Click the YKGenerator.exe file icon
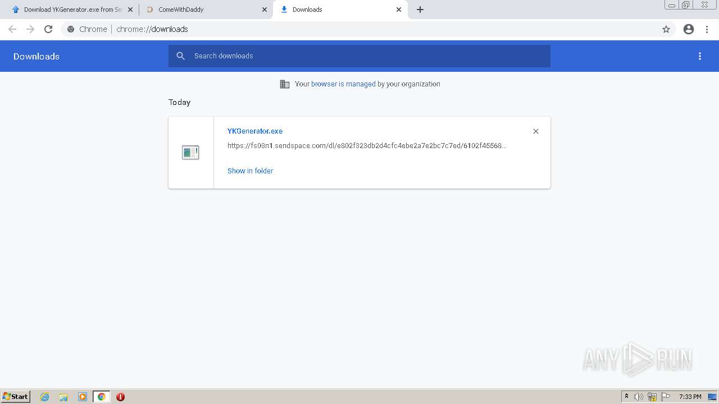This screenshot has width=719, height=404. click(x=190, y=152)
